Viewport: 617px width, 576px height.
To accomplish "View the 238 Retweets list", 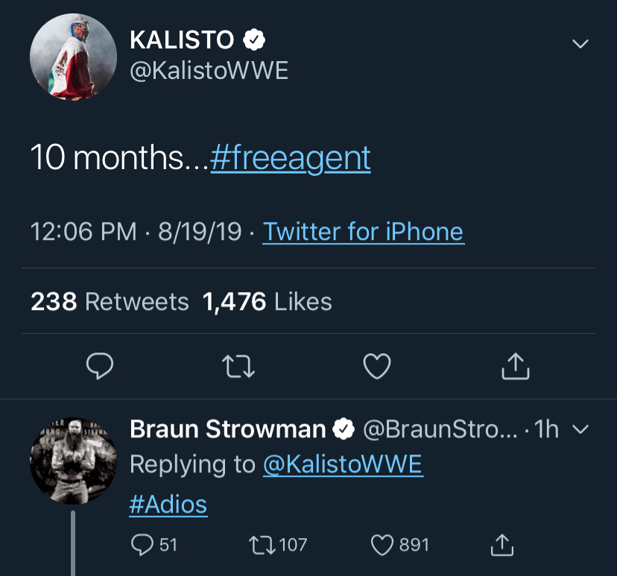I will pos(110,302).
